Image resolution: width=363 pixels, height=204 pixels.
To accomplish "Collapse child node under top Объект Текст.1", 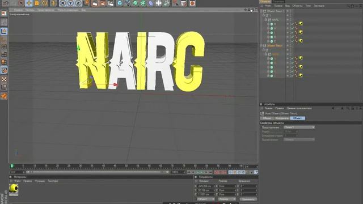I will point(263,15).
